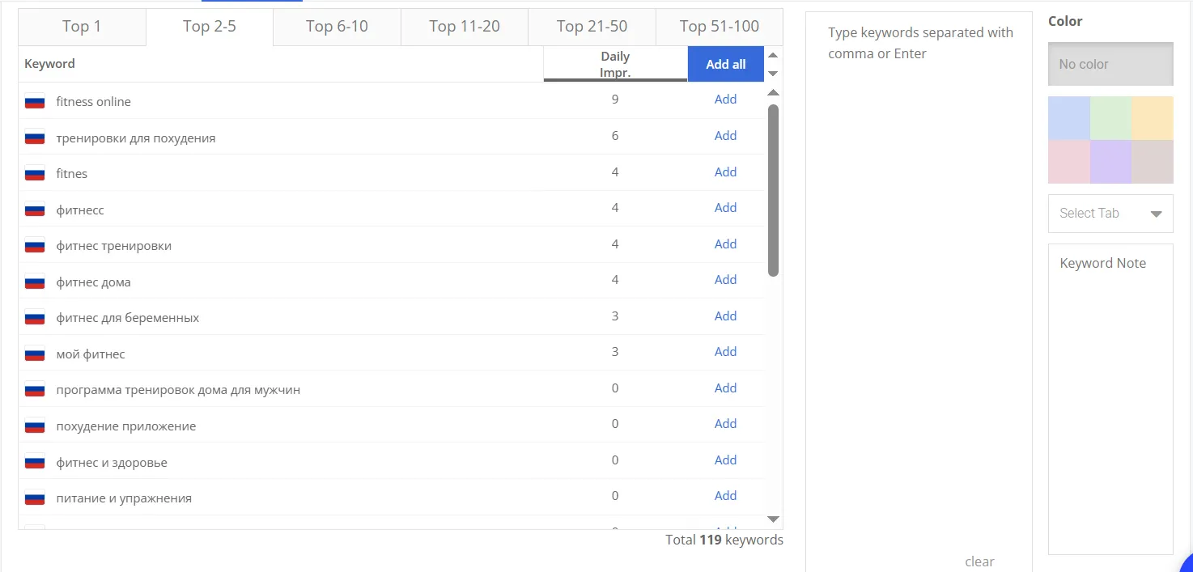
Task: Add the keyword питание и упражнения
Action: point(725,496)
